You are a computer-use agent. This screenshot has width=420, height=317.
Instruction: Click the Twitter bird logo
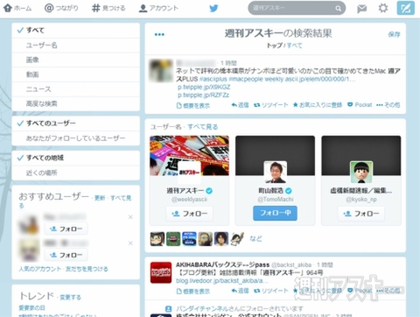click(213, 8)
